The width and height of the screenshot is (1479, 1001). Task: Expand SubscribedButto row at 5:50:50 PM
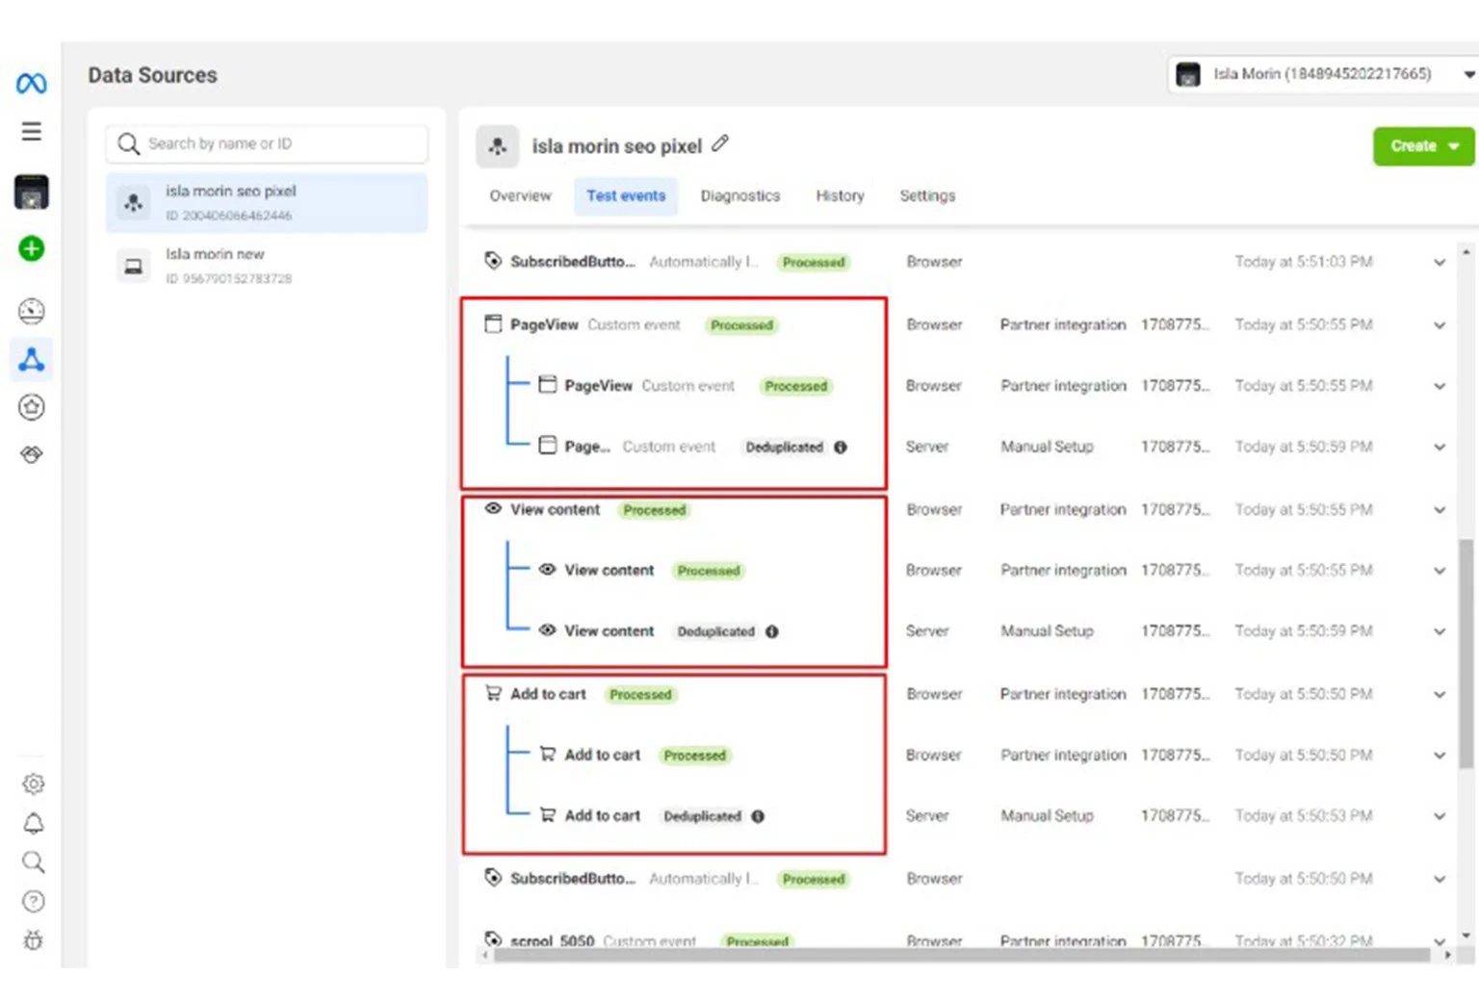[1440, 879]
